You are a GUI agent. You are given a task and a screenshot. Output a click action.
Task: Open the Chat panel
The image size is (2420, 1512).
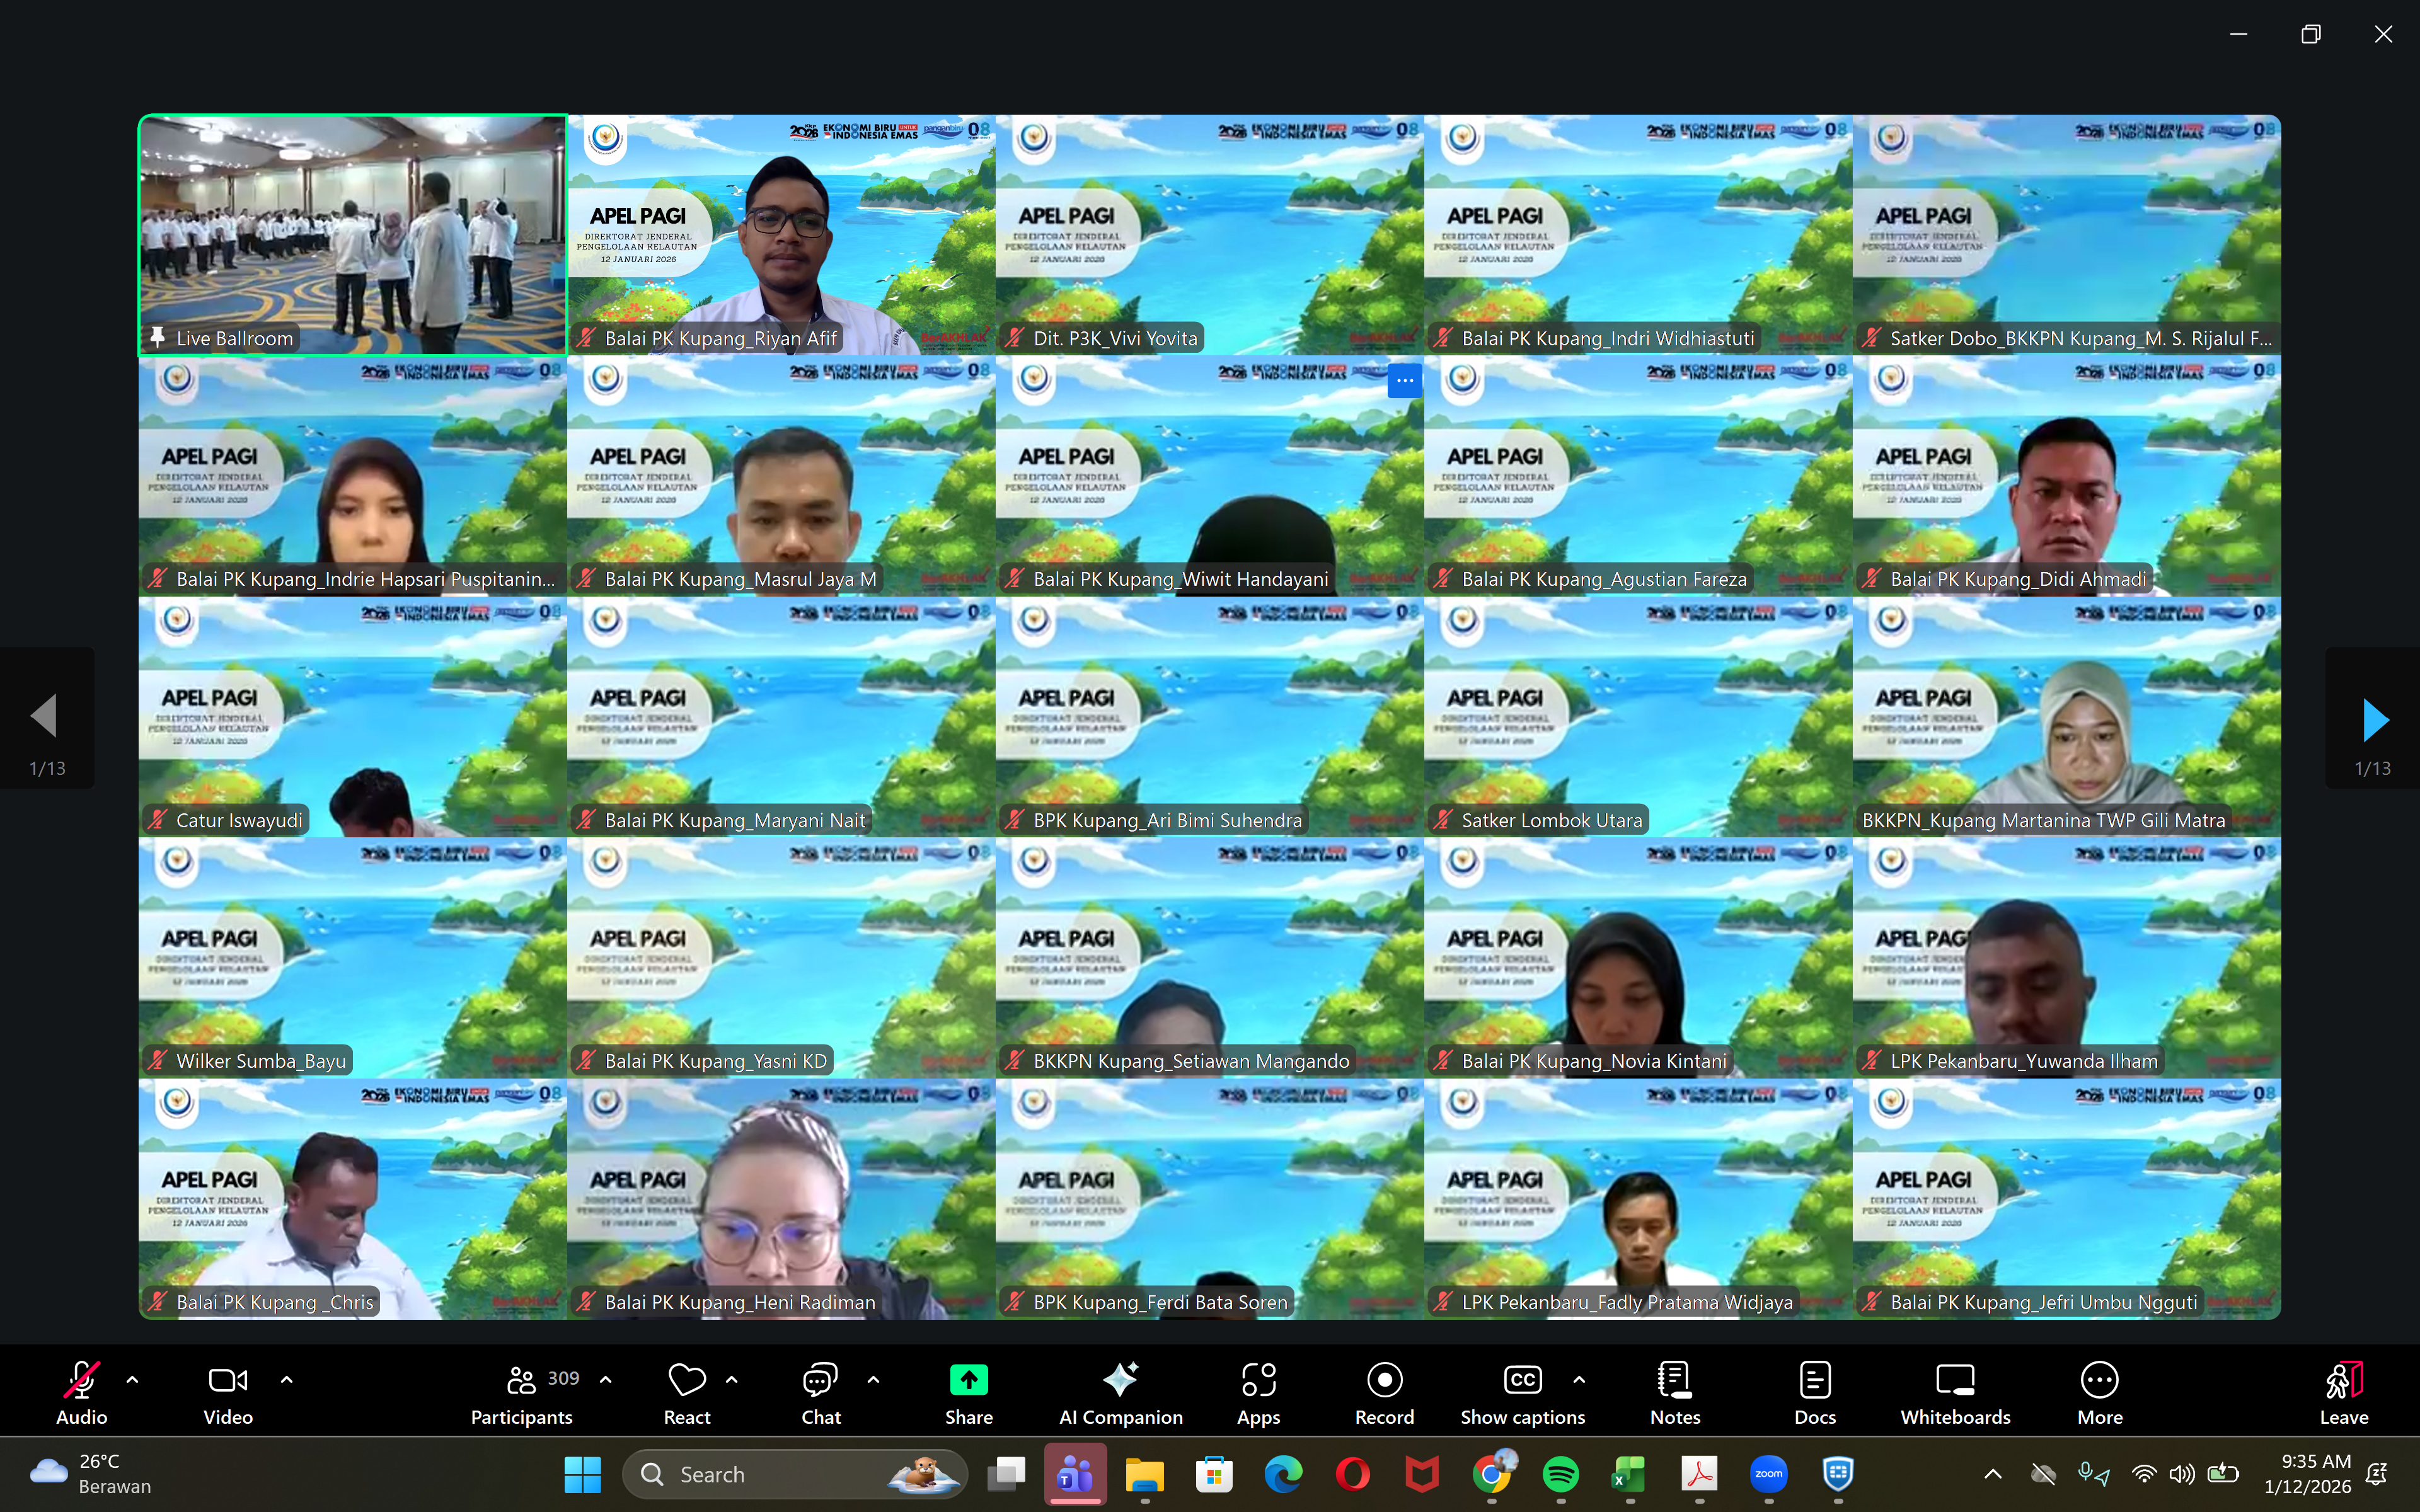click(820, 1392)
